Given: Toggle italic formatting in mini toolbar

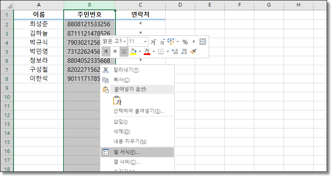Looking at the screenshot, I should (115, 51).
